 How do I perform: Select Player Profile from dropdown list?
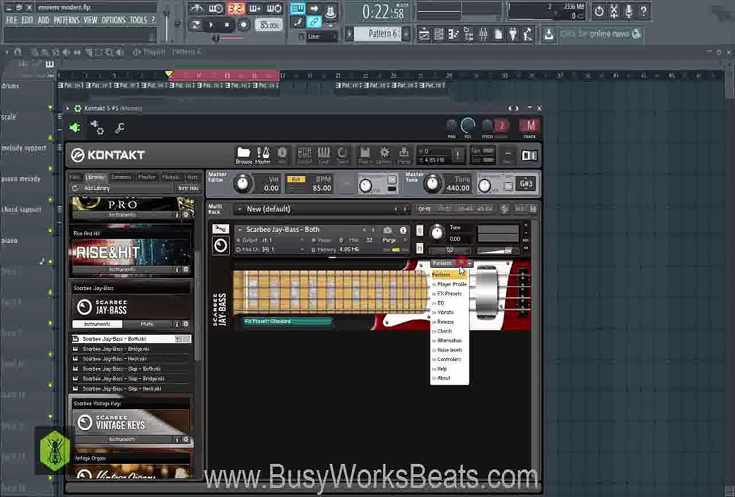(449, 284)
